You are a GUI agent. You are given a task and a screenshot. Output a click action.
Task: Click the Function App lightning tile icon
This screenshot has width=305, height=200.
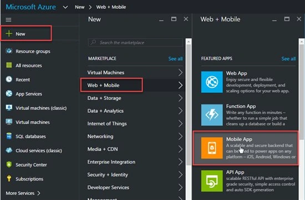click(212, 115)
